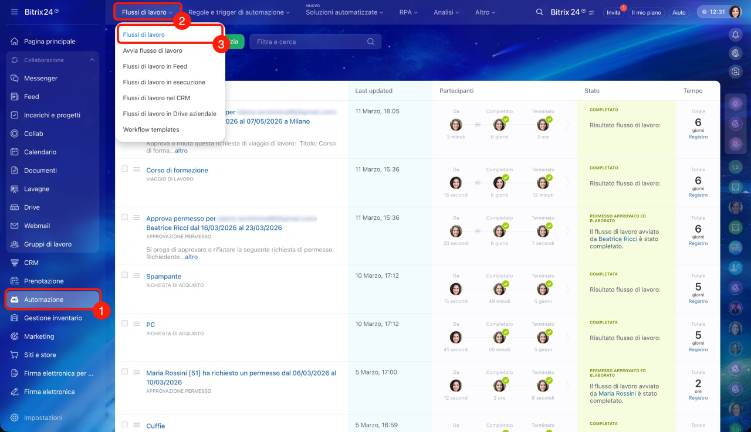Expand Regole e trigger di automazione dropdown
Screen dimensions: 751x432
click(x=239, y=12)
